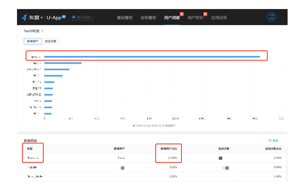The height and width of the screenshot is (188, 304).
Task: Sort table by 新增用户占比 column
Action: coord(169,149)
